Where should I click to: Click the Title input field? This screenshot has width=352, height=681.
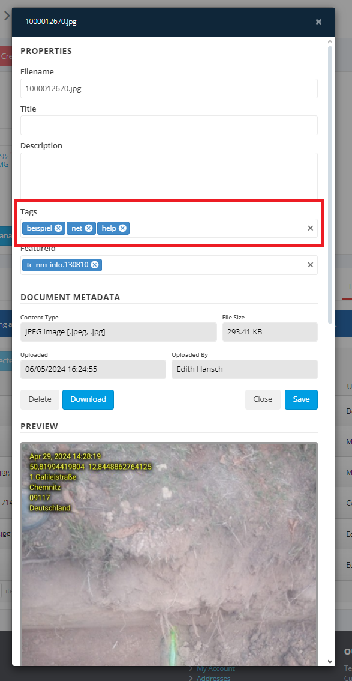(169, 125)
